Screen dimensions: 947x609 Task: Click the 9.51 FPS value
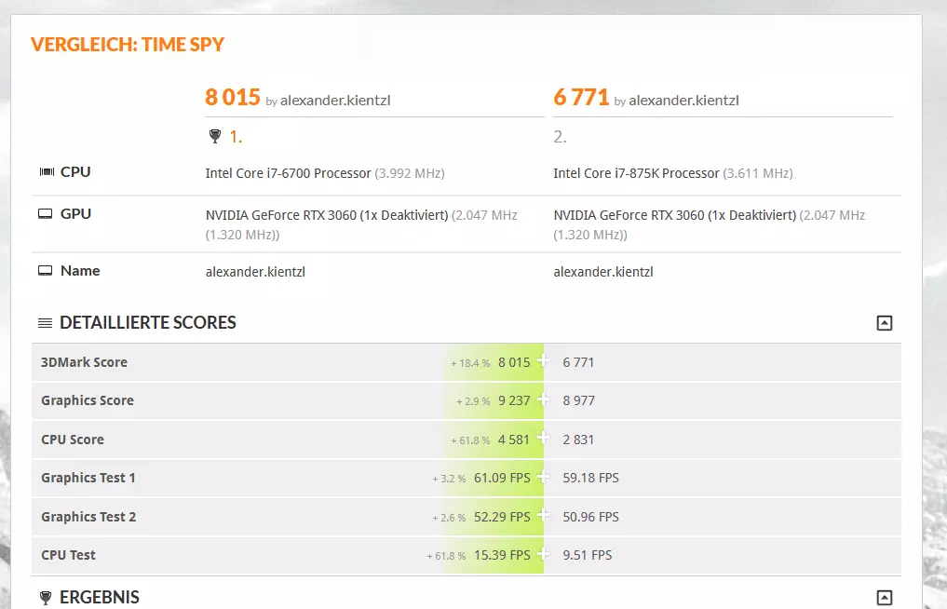tap(587, 555)
